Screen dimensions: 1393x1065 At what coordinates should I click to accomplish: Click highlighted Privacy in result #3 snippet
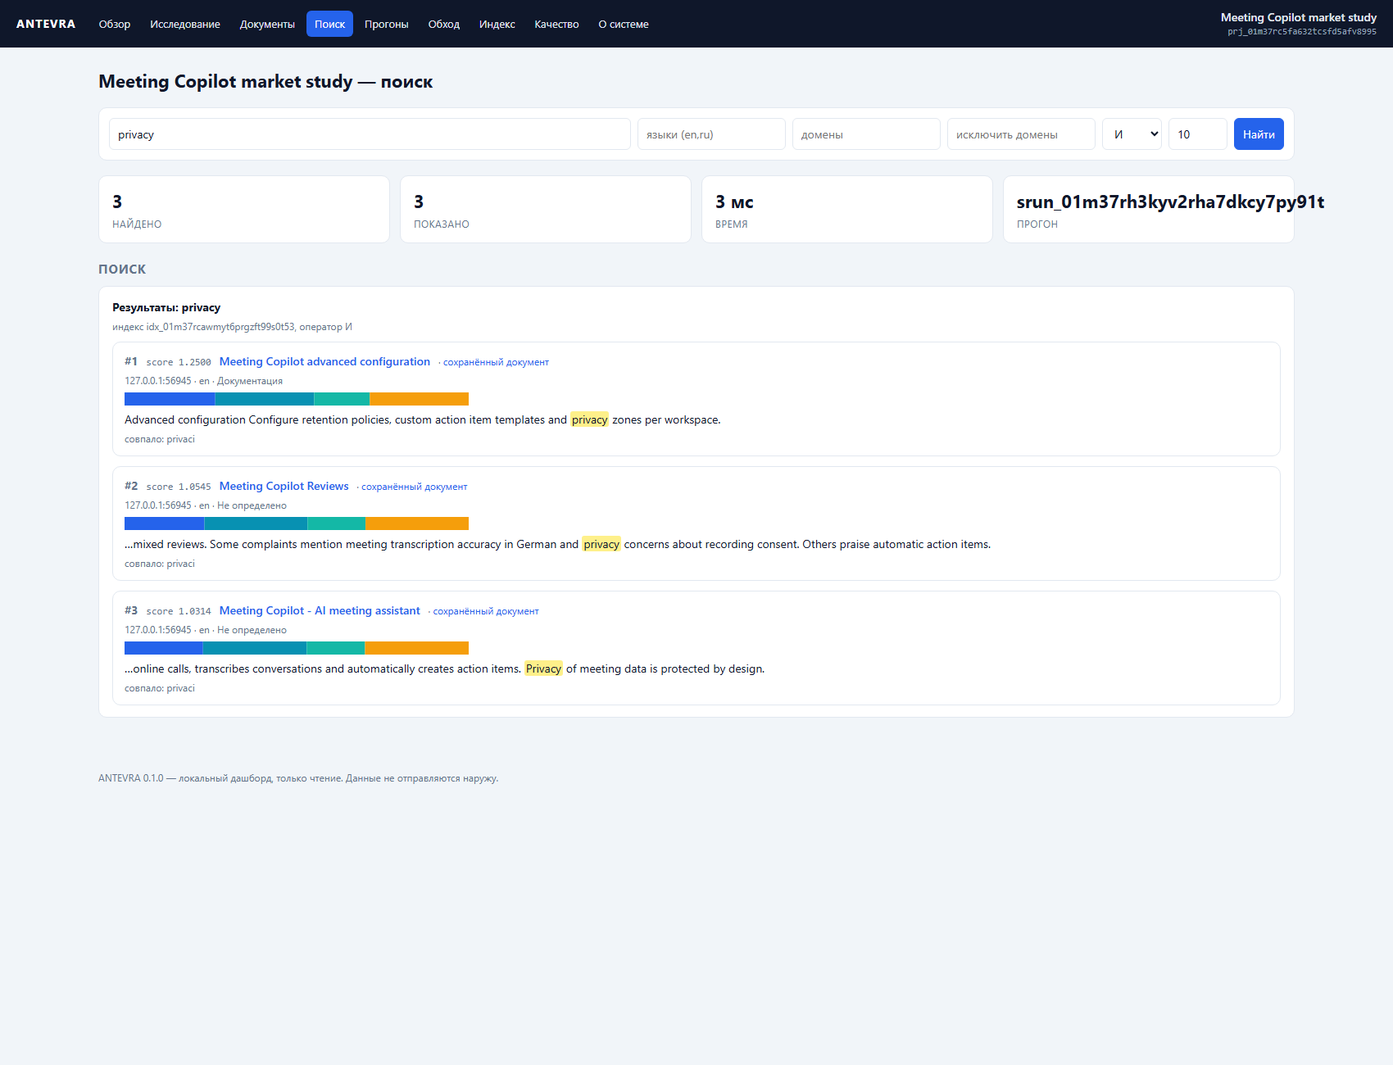coord(544,668)
